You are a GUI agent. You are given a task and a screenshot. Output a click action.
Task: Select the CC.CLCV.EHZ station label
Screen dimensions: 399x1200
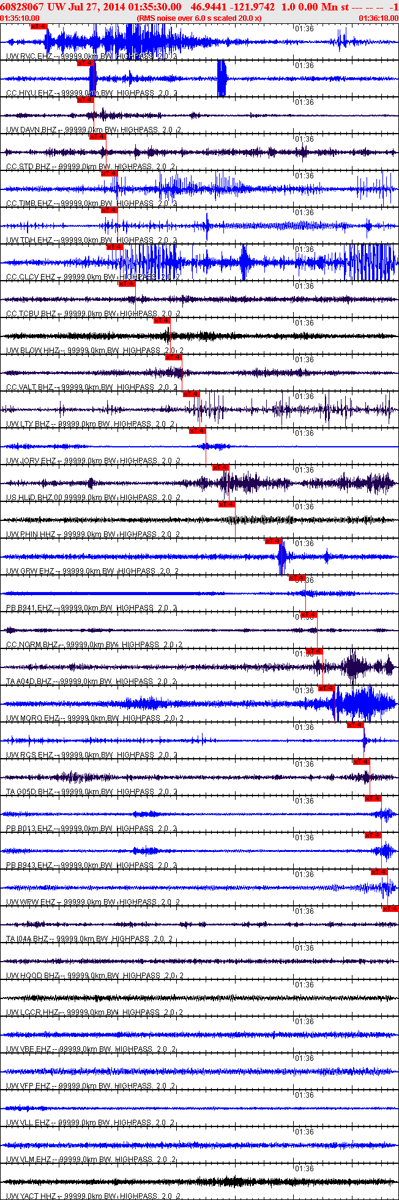(31, 276)
